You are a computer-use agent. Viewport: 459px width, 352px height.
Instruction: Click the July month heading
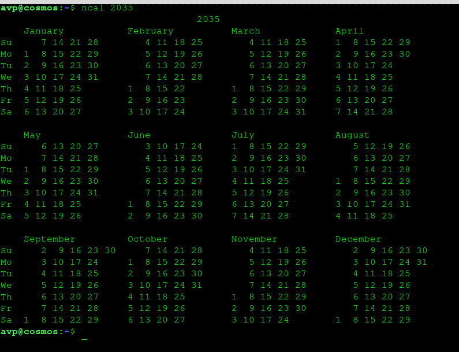243,135
